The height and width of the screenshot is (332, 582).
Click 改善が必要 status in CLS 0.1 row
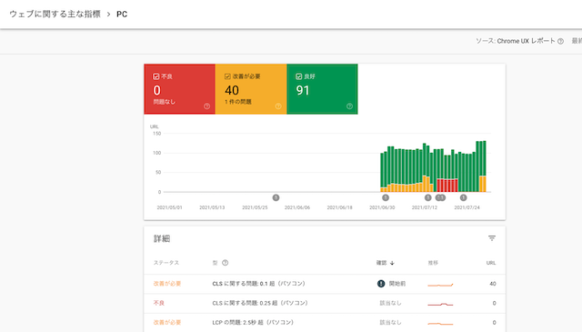pyautogui.click(x=167, y=284)
